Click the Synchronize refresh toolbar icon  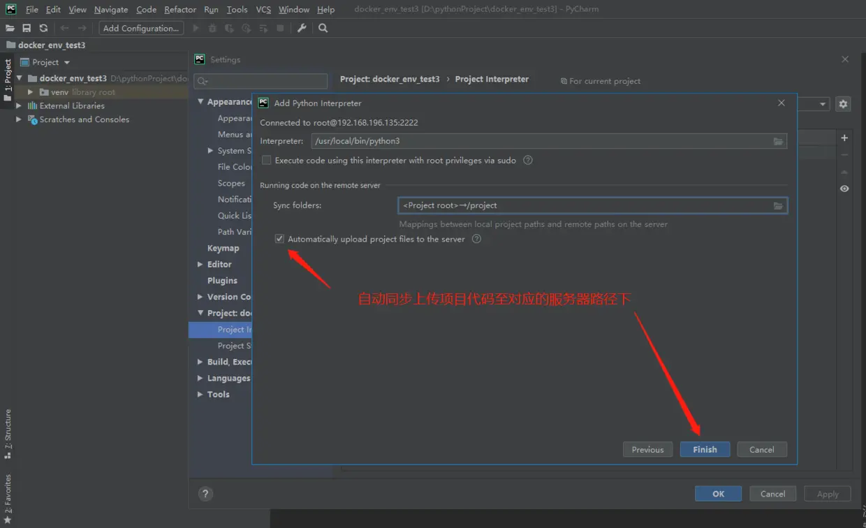click(43, 28)
